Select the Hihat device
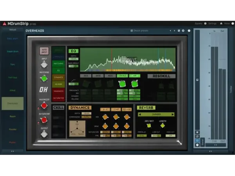Screen dimensions: 235x176 coord(13,90)
